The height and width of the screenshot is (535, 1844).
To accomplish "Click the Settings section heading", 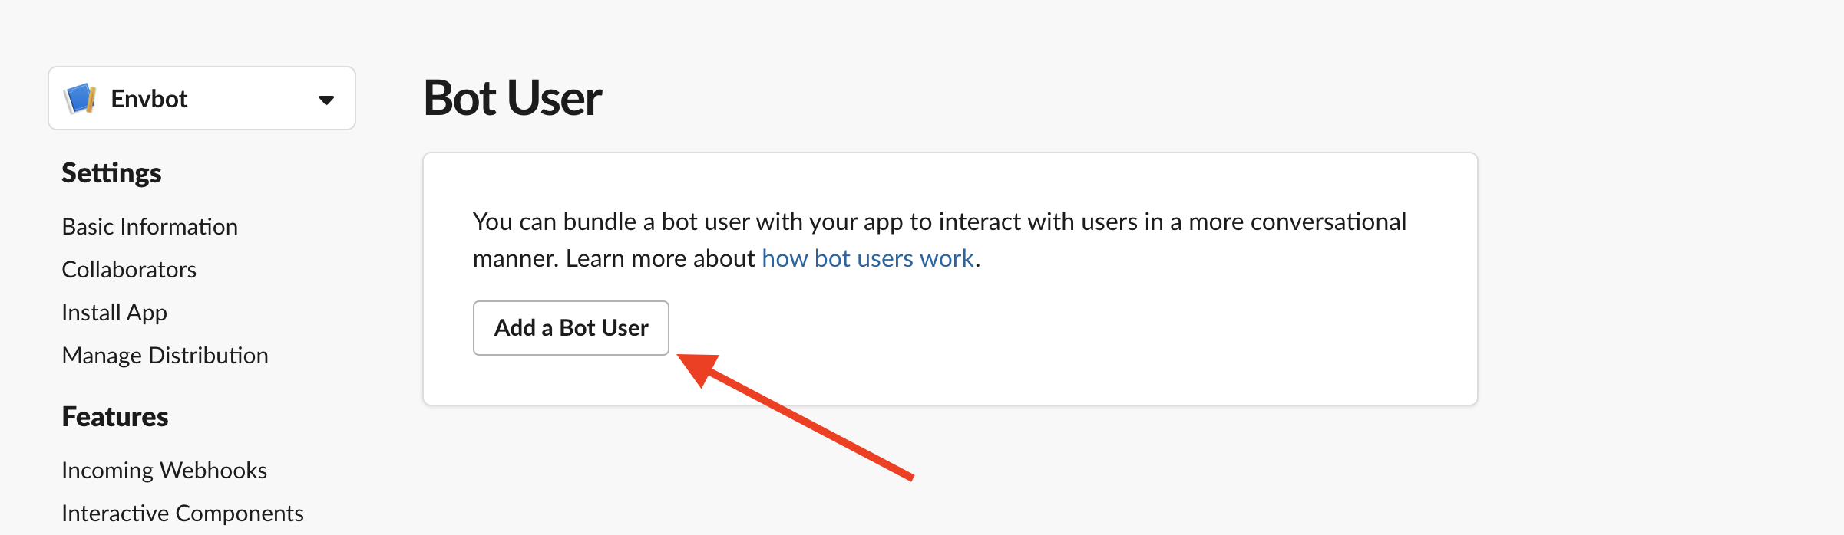I will point(111,173).
